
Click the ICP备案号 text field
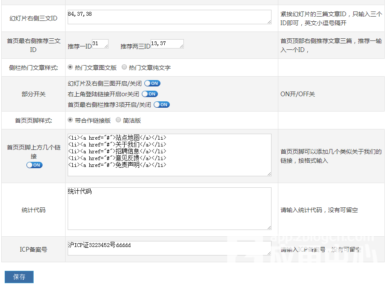click(169, 248)
